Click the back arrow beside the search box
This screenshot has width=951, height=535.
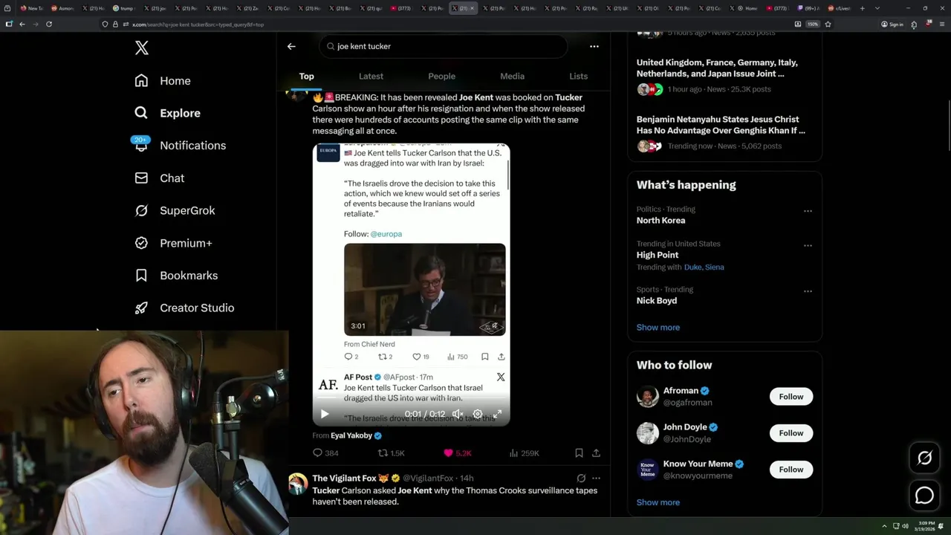pyautogui.click(x=291, y=46)
